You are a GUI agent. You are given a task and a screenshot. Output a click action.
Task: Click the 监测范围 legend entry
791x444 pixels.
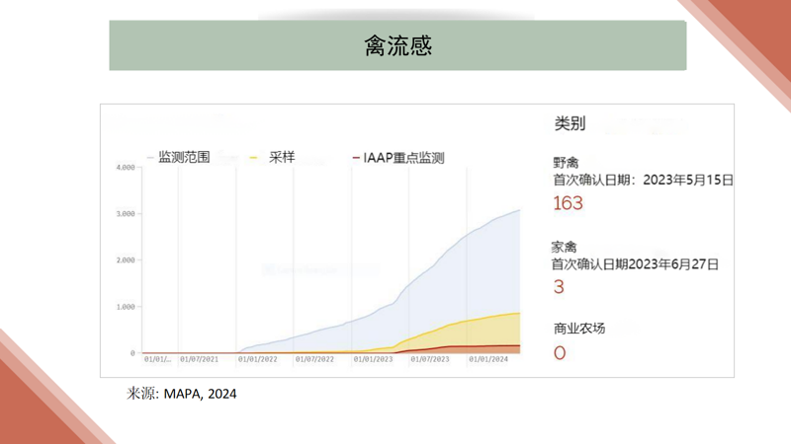click(x=184, y=157)
